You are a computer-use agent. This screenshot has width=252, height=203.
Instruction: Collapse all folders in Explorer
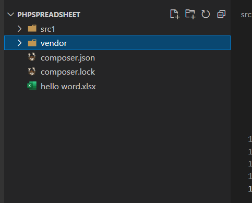point(221,14)
